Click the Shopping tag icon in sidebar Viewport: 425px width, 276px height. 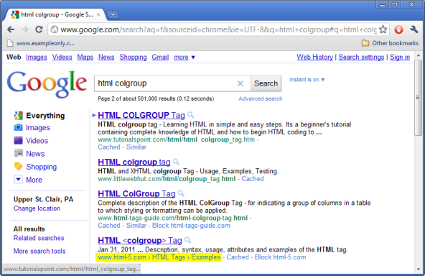[x=18, y=166]
